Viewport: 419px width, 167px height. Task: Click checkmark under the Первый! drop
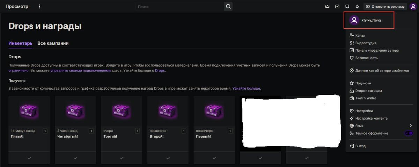pos(214,158)
